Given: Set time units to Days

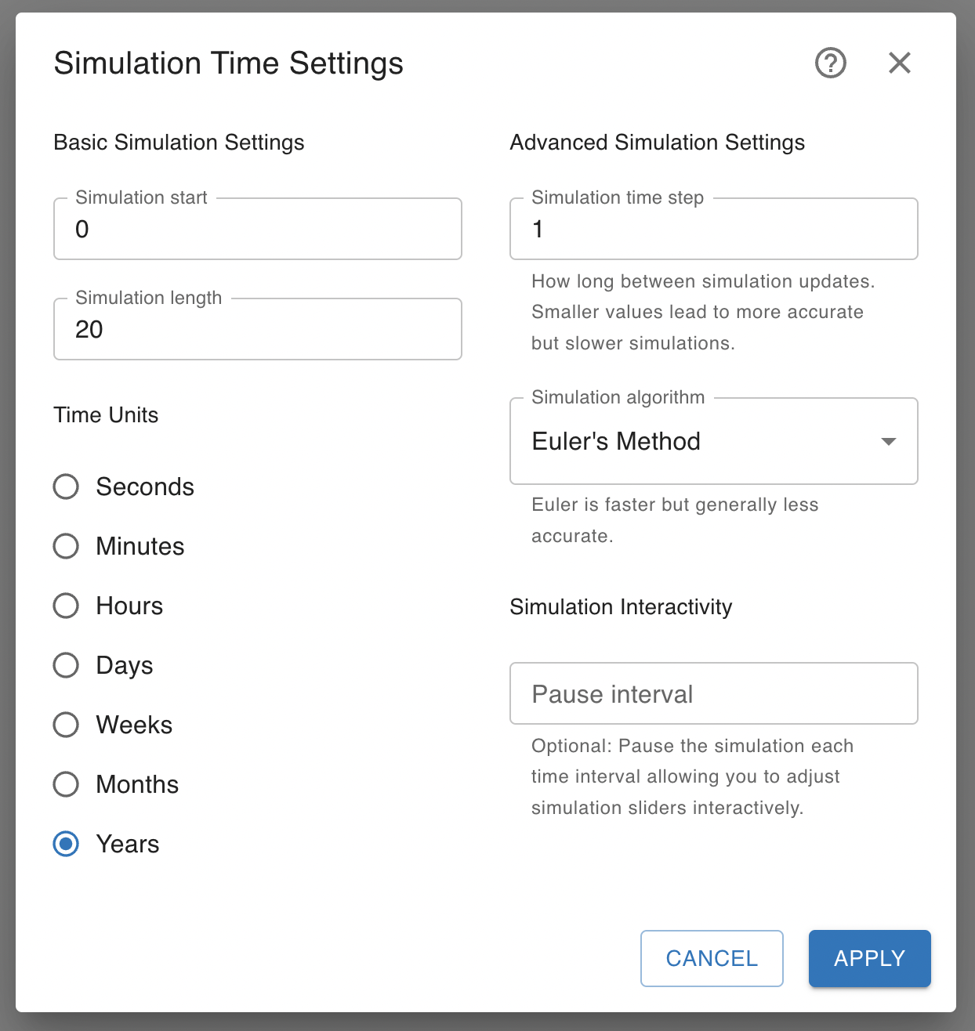Looking at the screenshot, I should click(66, 665).
